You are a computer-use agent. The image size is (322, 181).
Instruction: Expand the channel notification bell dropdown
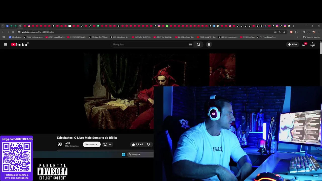click(107, 144)
